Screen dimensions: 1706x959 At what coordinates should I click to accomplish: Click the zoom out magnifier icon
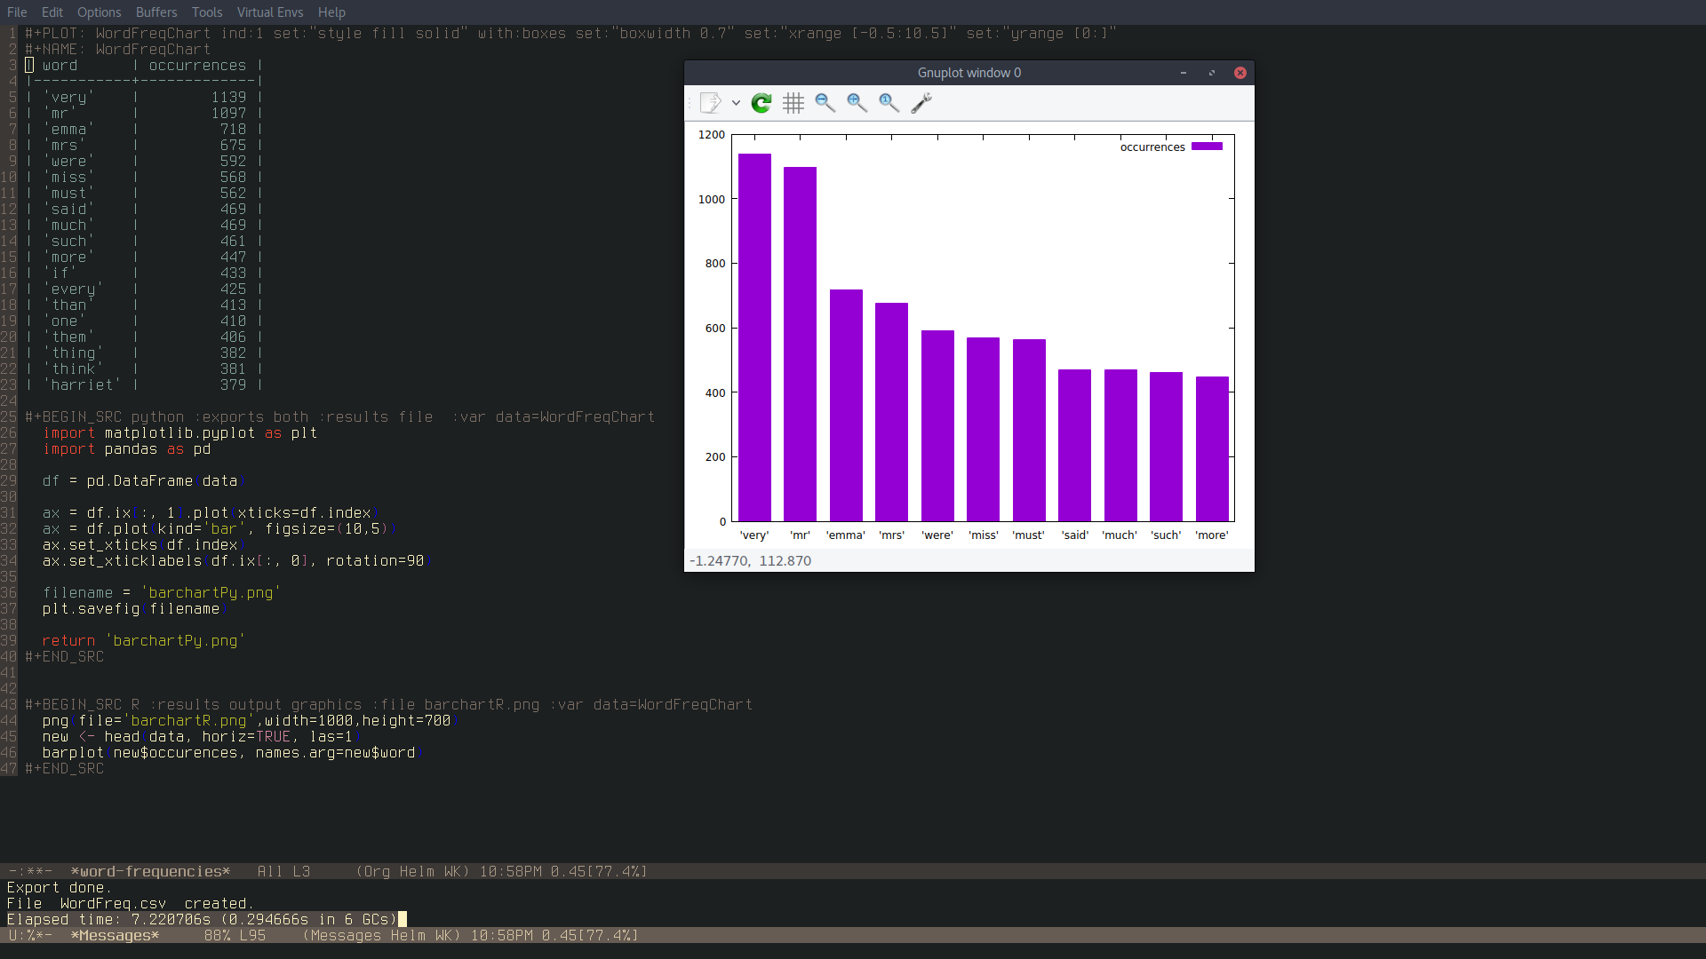825,103
